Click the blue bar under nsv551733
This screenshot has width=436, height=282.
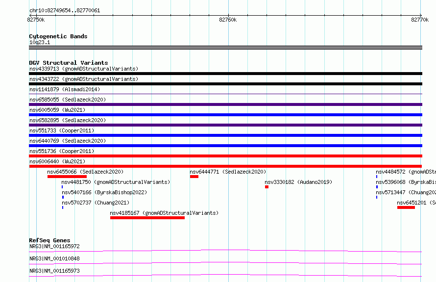coord(225,135)
